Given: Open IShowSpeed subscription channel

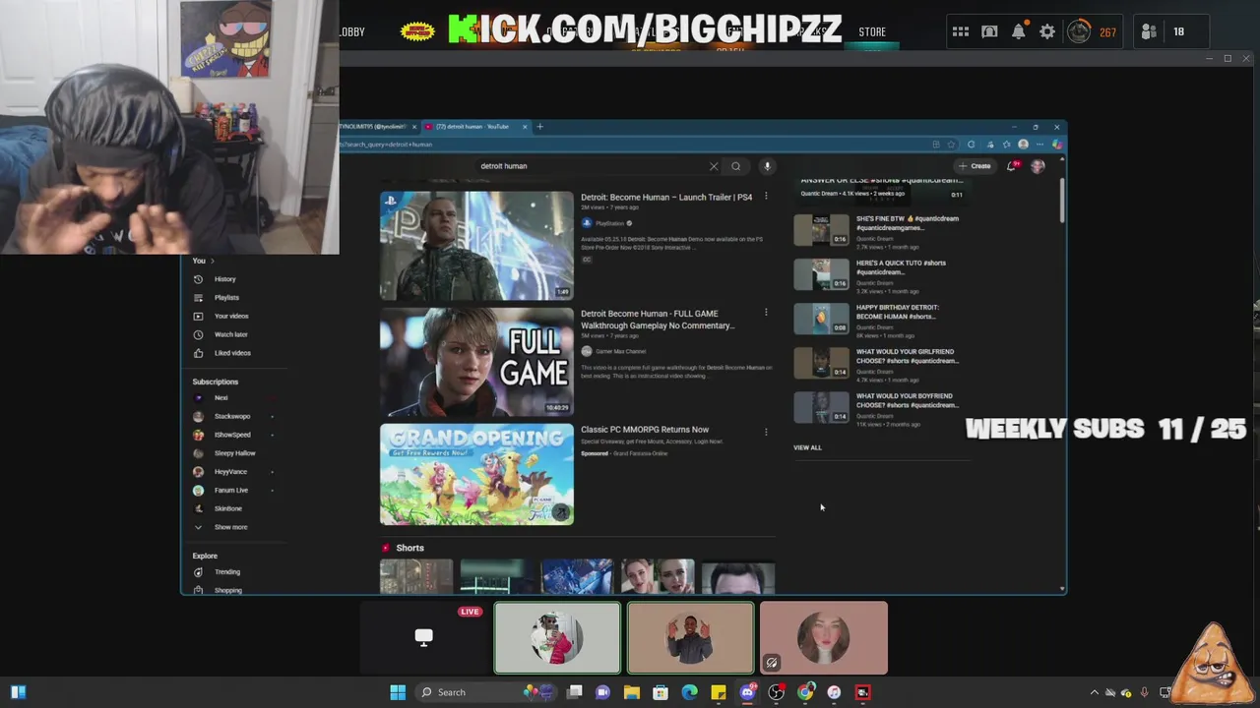Looking at the screenshot, I should (232, 435).
